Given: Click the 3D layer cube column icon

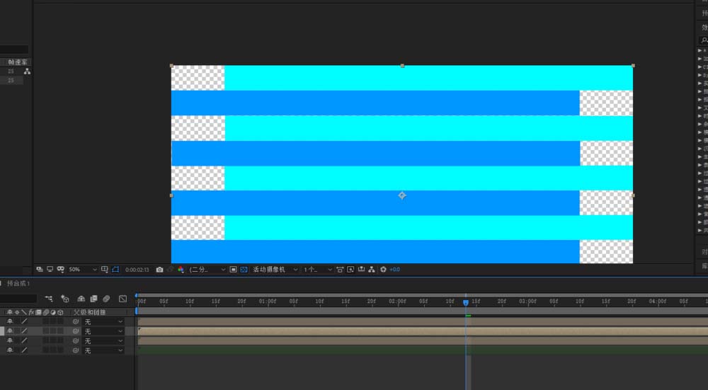Looking at the screenshot, I should click(x=60, y=312).
